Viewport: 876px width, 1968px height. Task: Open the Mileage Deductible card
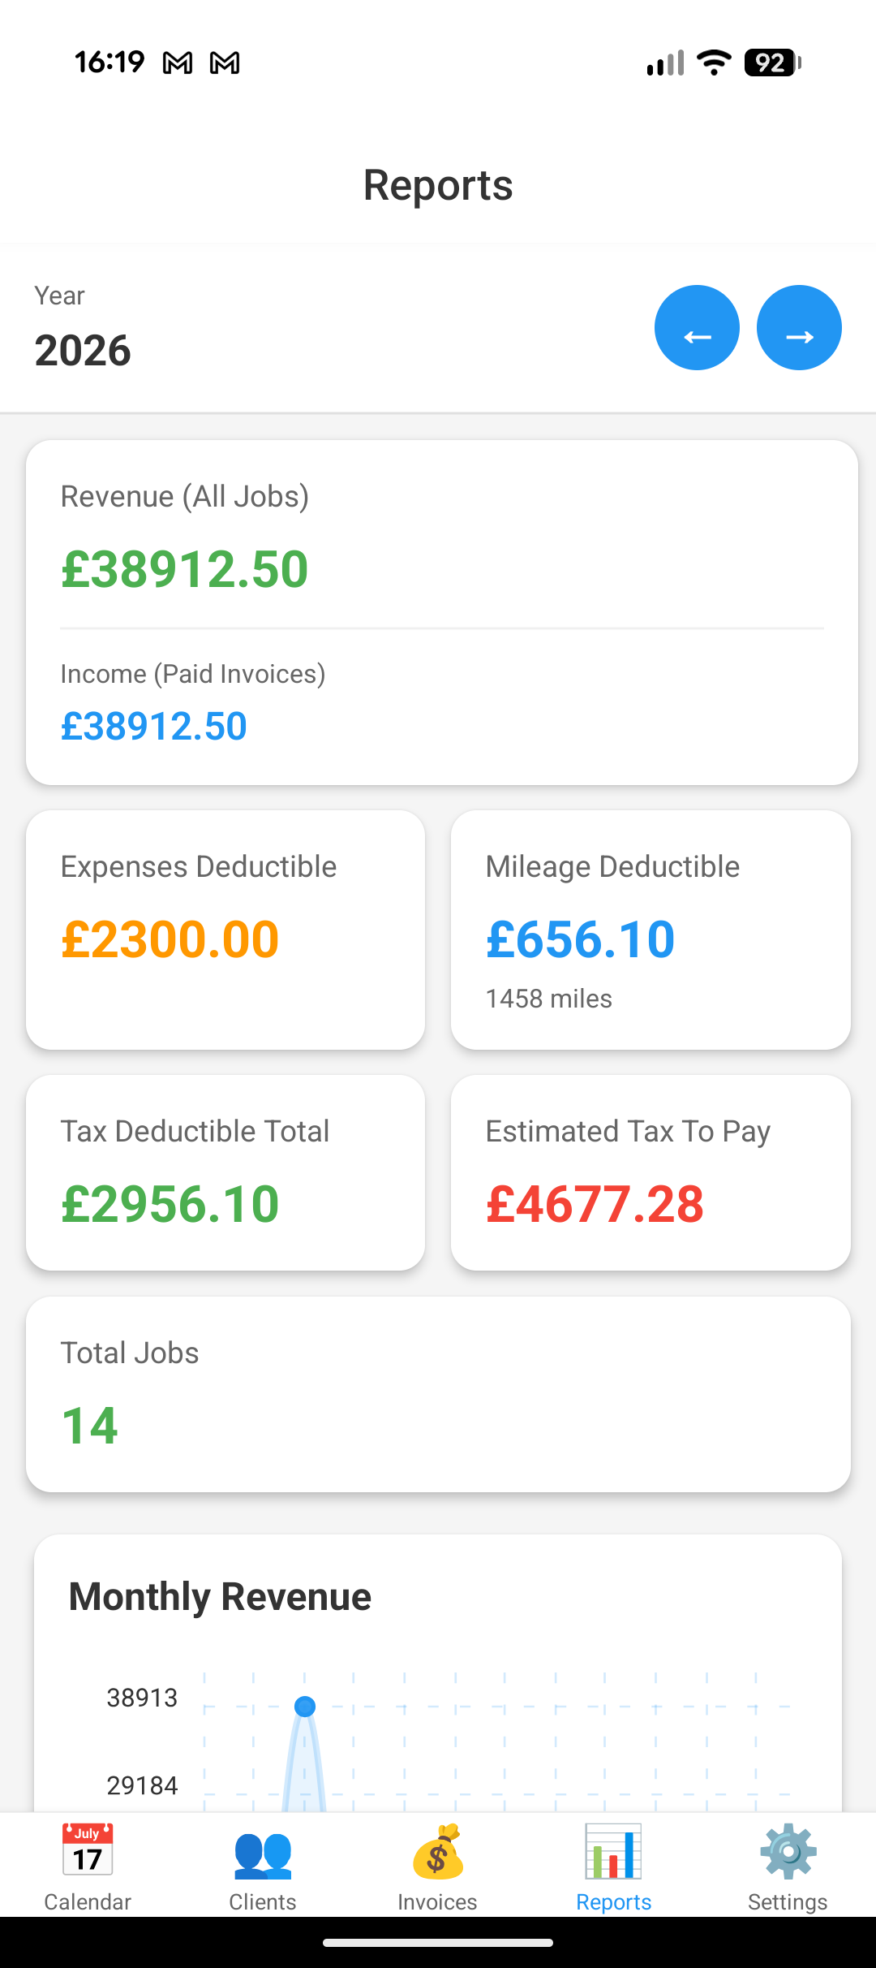[651, 930]
